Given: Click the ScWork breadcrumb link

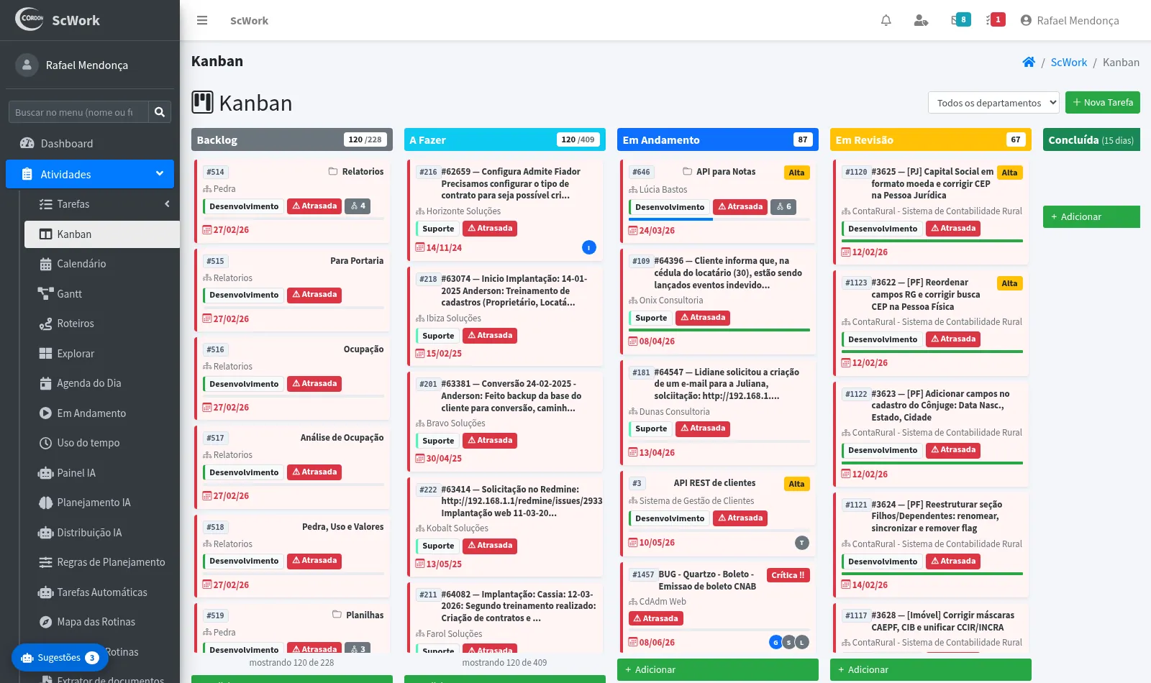Looking at the screenshot, I should 1068,63.
